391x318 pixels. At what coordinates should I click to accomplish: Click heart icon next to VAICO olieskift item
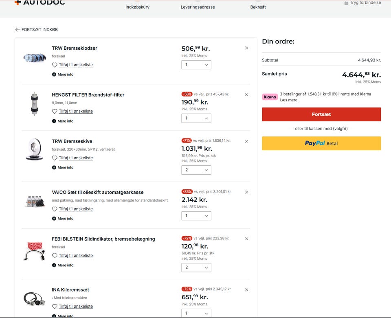click(x=55, y=209)
